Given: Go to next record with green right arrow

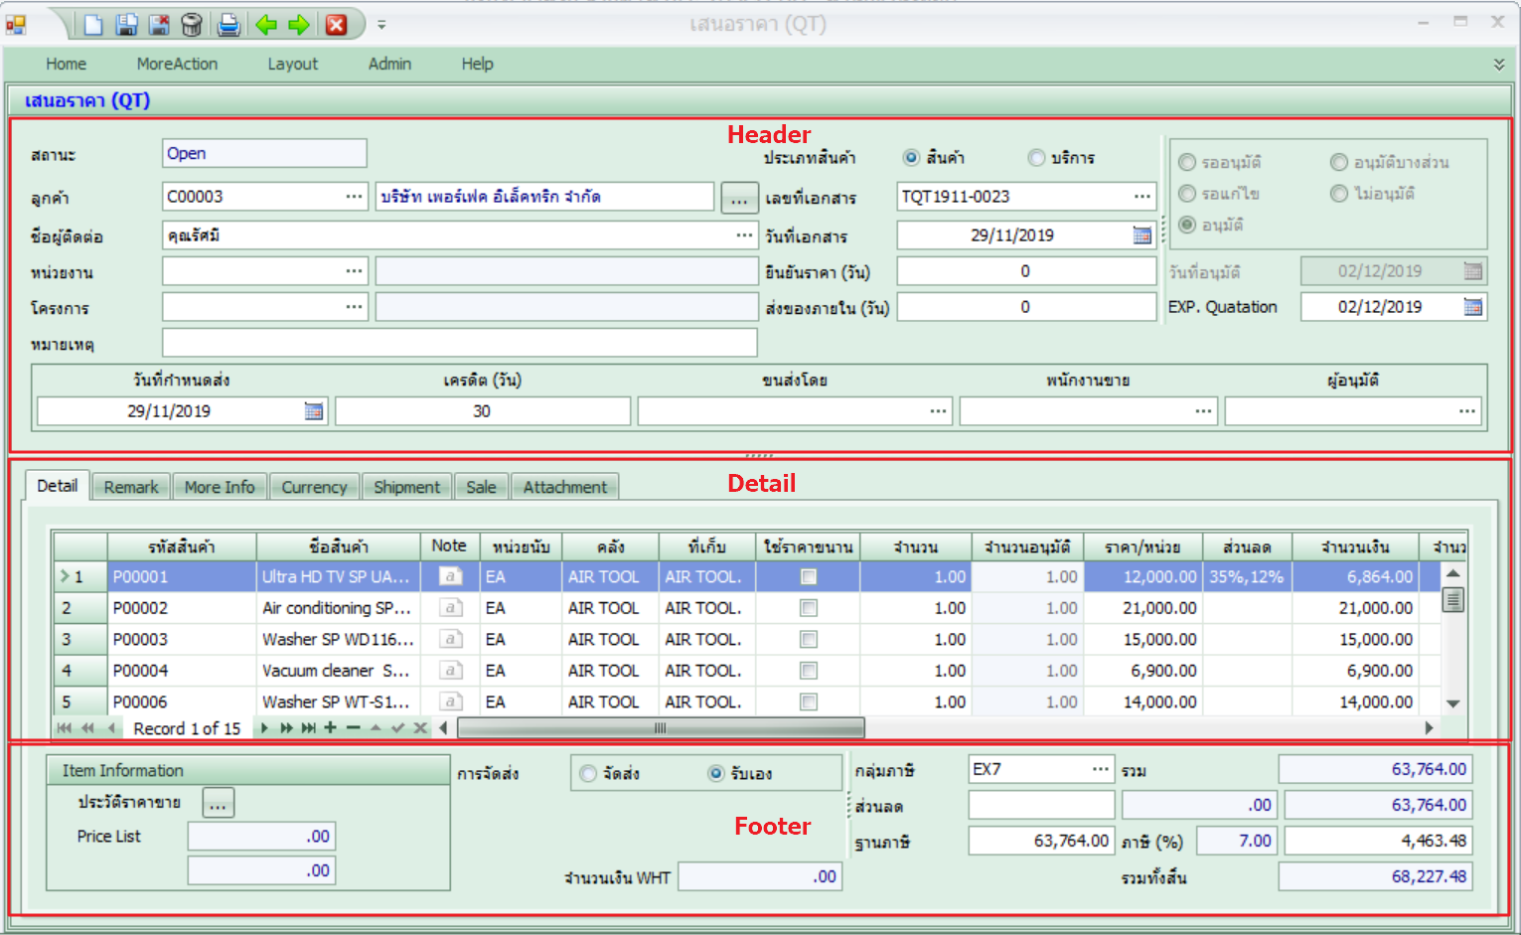Looking at the screenshot, I should click(298, 25).
